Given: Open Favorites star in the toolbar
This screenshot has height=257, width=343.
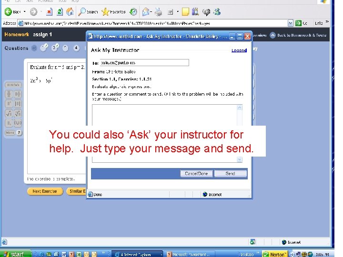Looking at the screenshot, I should click(113, 12).
